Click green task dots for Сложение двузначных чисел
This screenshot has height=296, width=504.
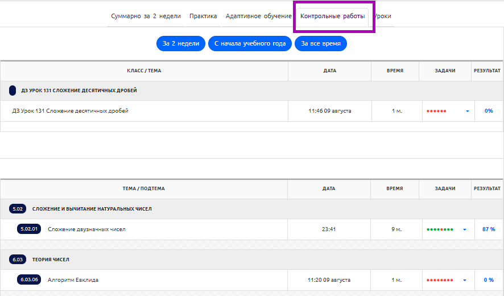tap(440, 229)
